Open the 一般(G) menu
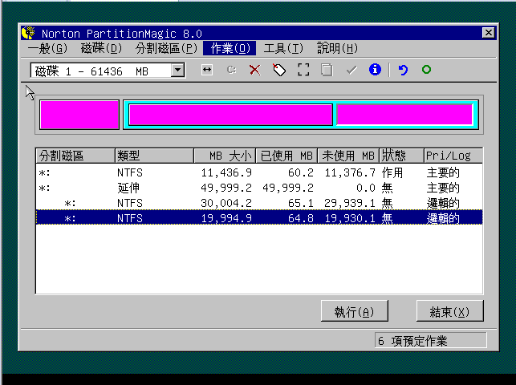 [47, 48]
